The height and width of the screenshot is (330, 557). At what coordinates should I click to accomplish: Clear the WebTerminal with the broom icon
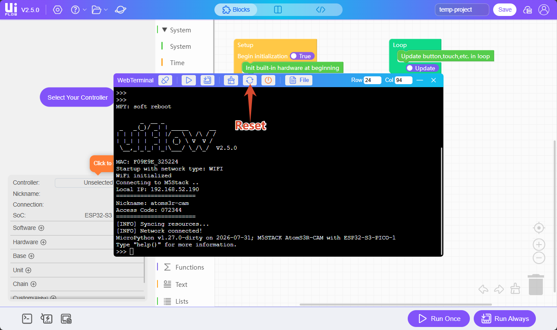[x=231, y=80]
